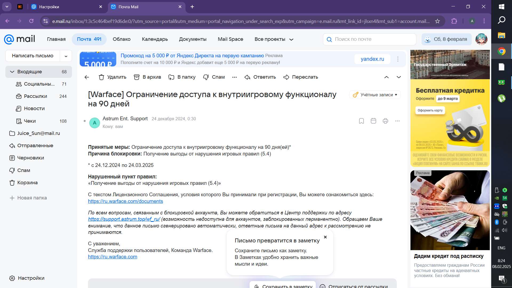Go to Главная in top navigation
This screenshot has height=288, width=512.
56,39
